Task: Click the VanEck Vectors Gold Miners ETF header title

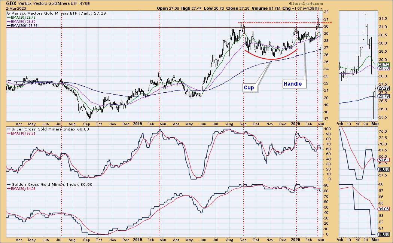Action: point(48,4)
